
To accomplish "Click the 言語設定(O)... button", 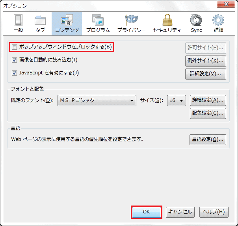I will [208, 139].
